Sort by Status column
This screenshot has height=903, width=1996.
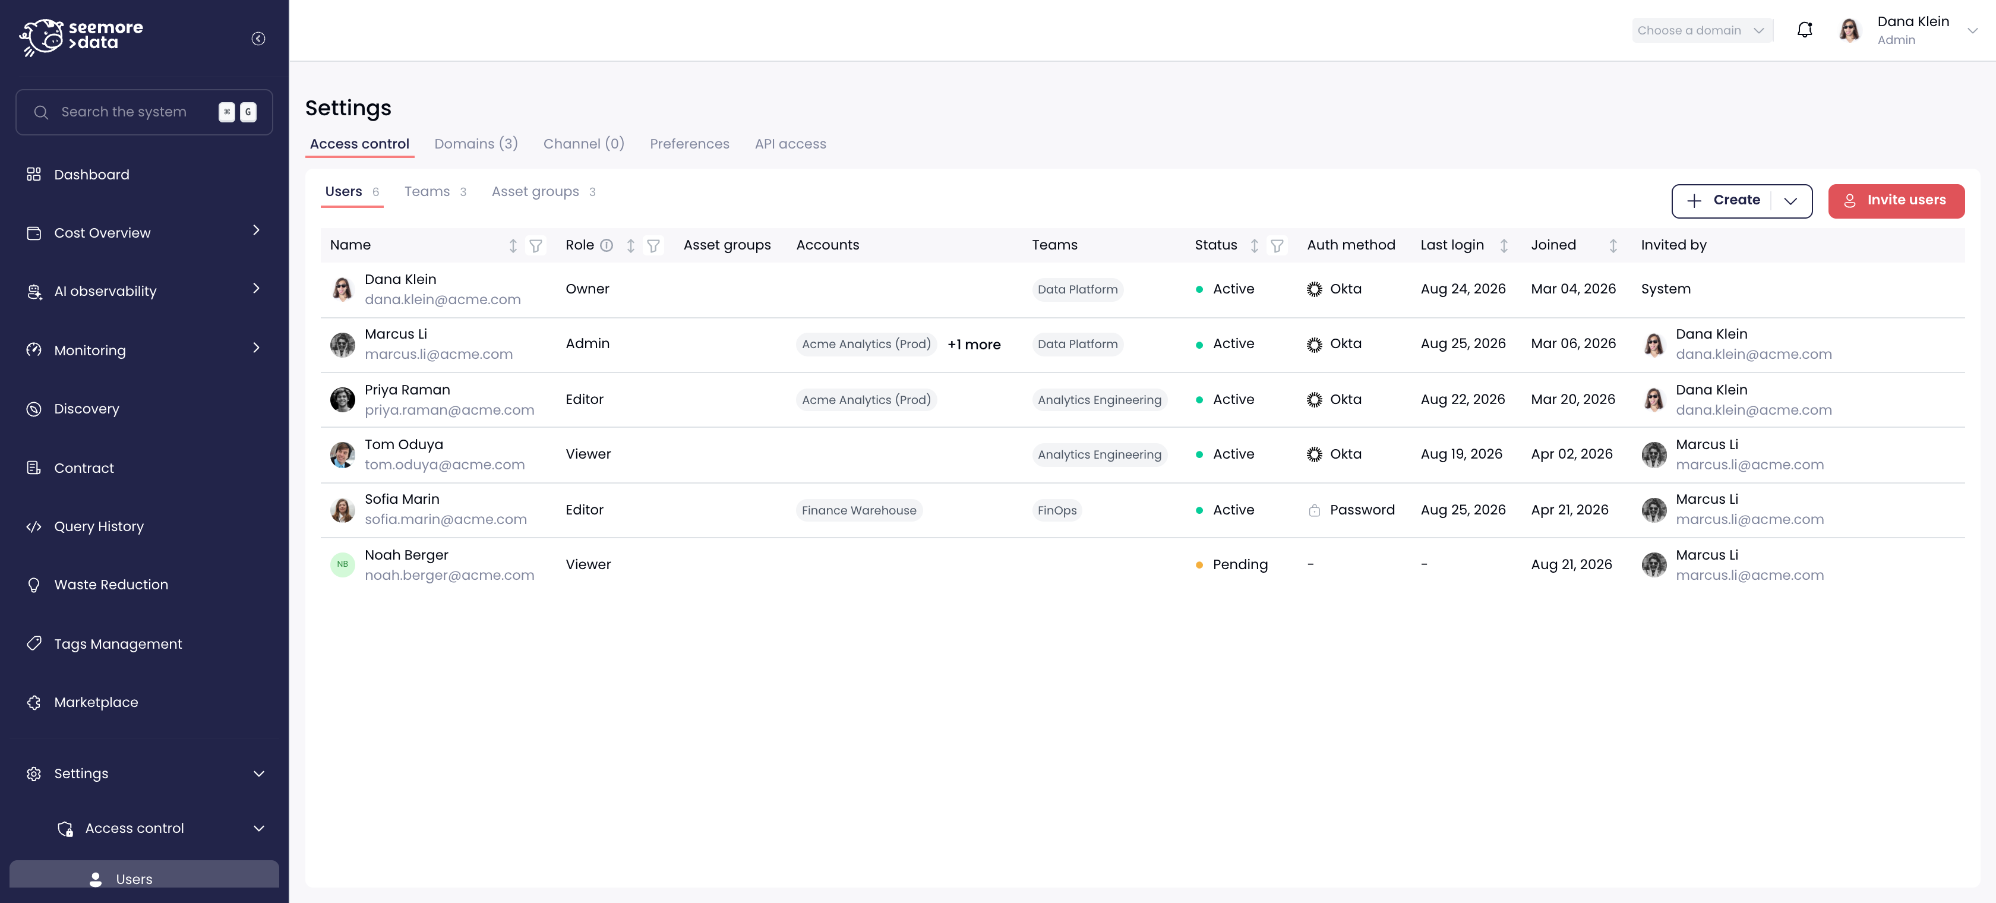click(x=1253, y=246)
